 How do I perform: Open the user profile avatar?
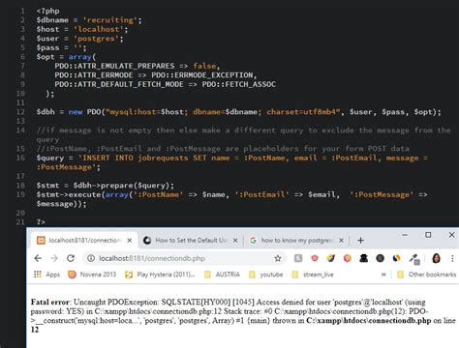tap(436, 258)
